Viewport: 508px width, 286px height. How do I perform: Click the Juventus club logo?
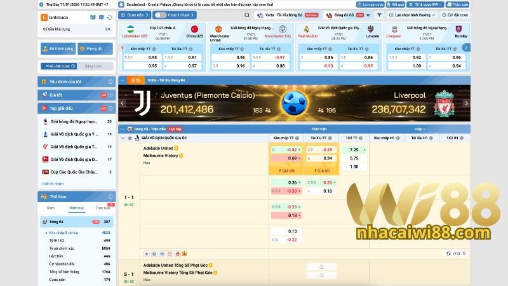tap(141, 102)
